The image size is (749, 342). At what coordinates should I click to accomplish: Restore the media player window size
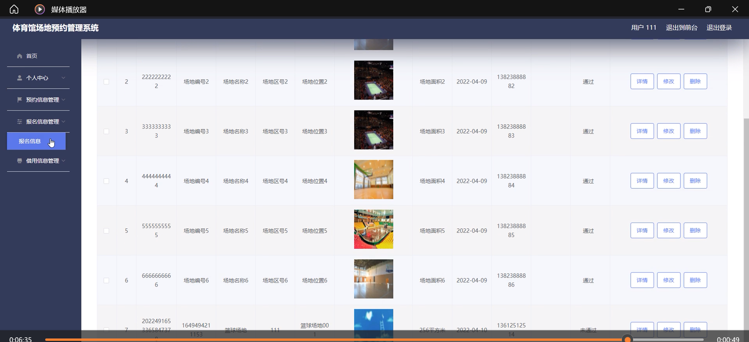pyautogui.click(x=708, y=9)
